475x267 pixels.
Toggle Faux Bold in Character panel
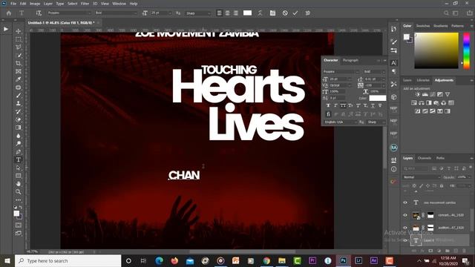coord(328,105)
